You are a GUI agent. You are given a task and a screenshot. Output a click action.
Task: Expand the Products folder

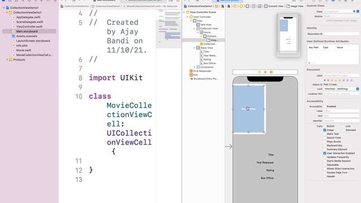click(7, 60)
